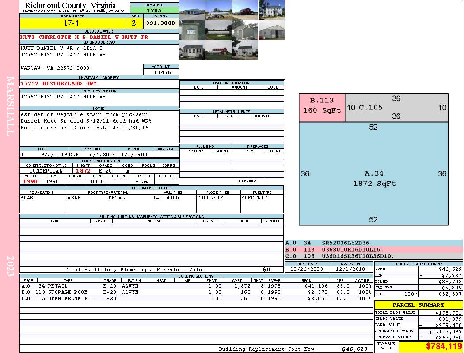
Task: Open photo of gray shed with open door
Action: pos(271,30)
